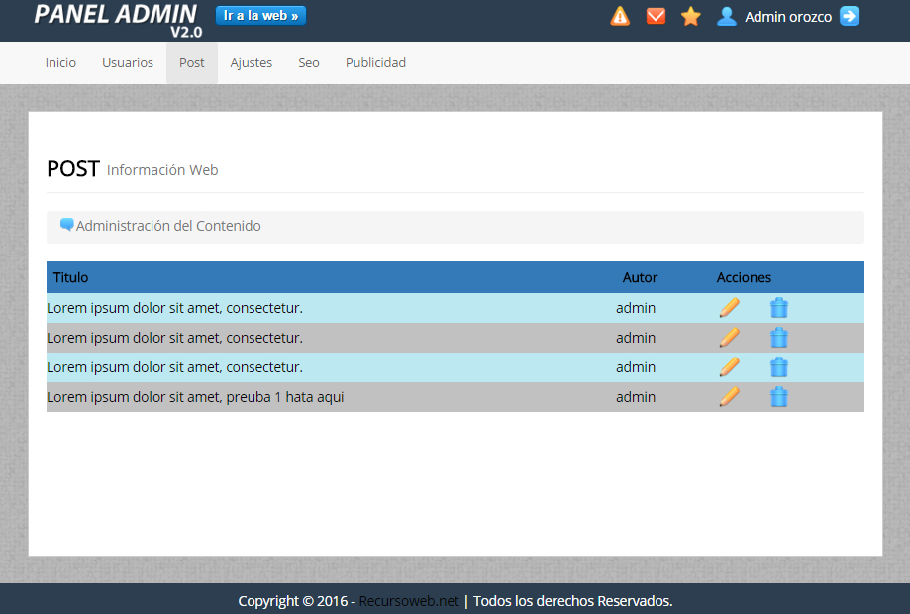Edit the 'preuba 1 hata aqui' post
Screen dimensions: 910x614
[x=730, y=397]
